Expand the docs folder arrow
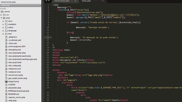Image resolution: width=182 pixels, height=102 pixels. [3, 21]
